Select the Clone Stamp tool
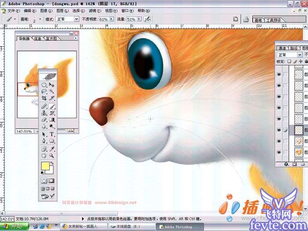The image size is (308, 231). click(44, 113)
